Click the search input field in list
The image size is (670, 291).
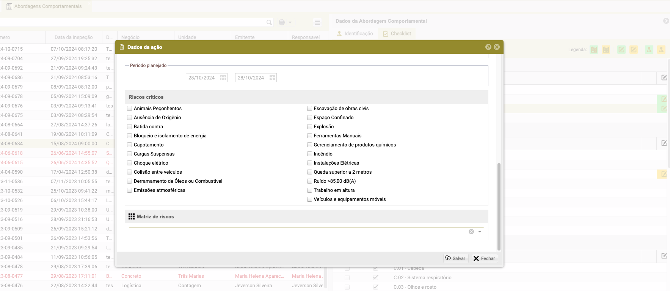click(133, 22)
